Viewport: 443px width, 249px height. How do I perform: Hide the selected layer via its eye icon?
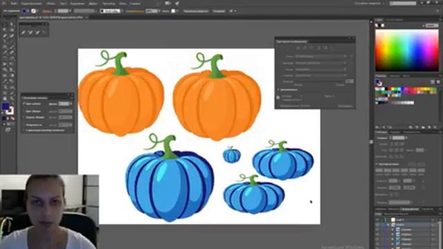[x=377, y=225]
